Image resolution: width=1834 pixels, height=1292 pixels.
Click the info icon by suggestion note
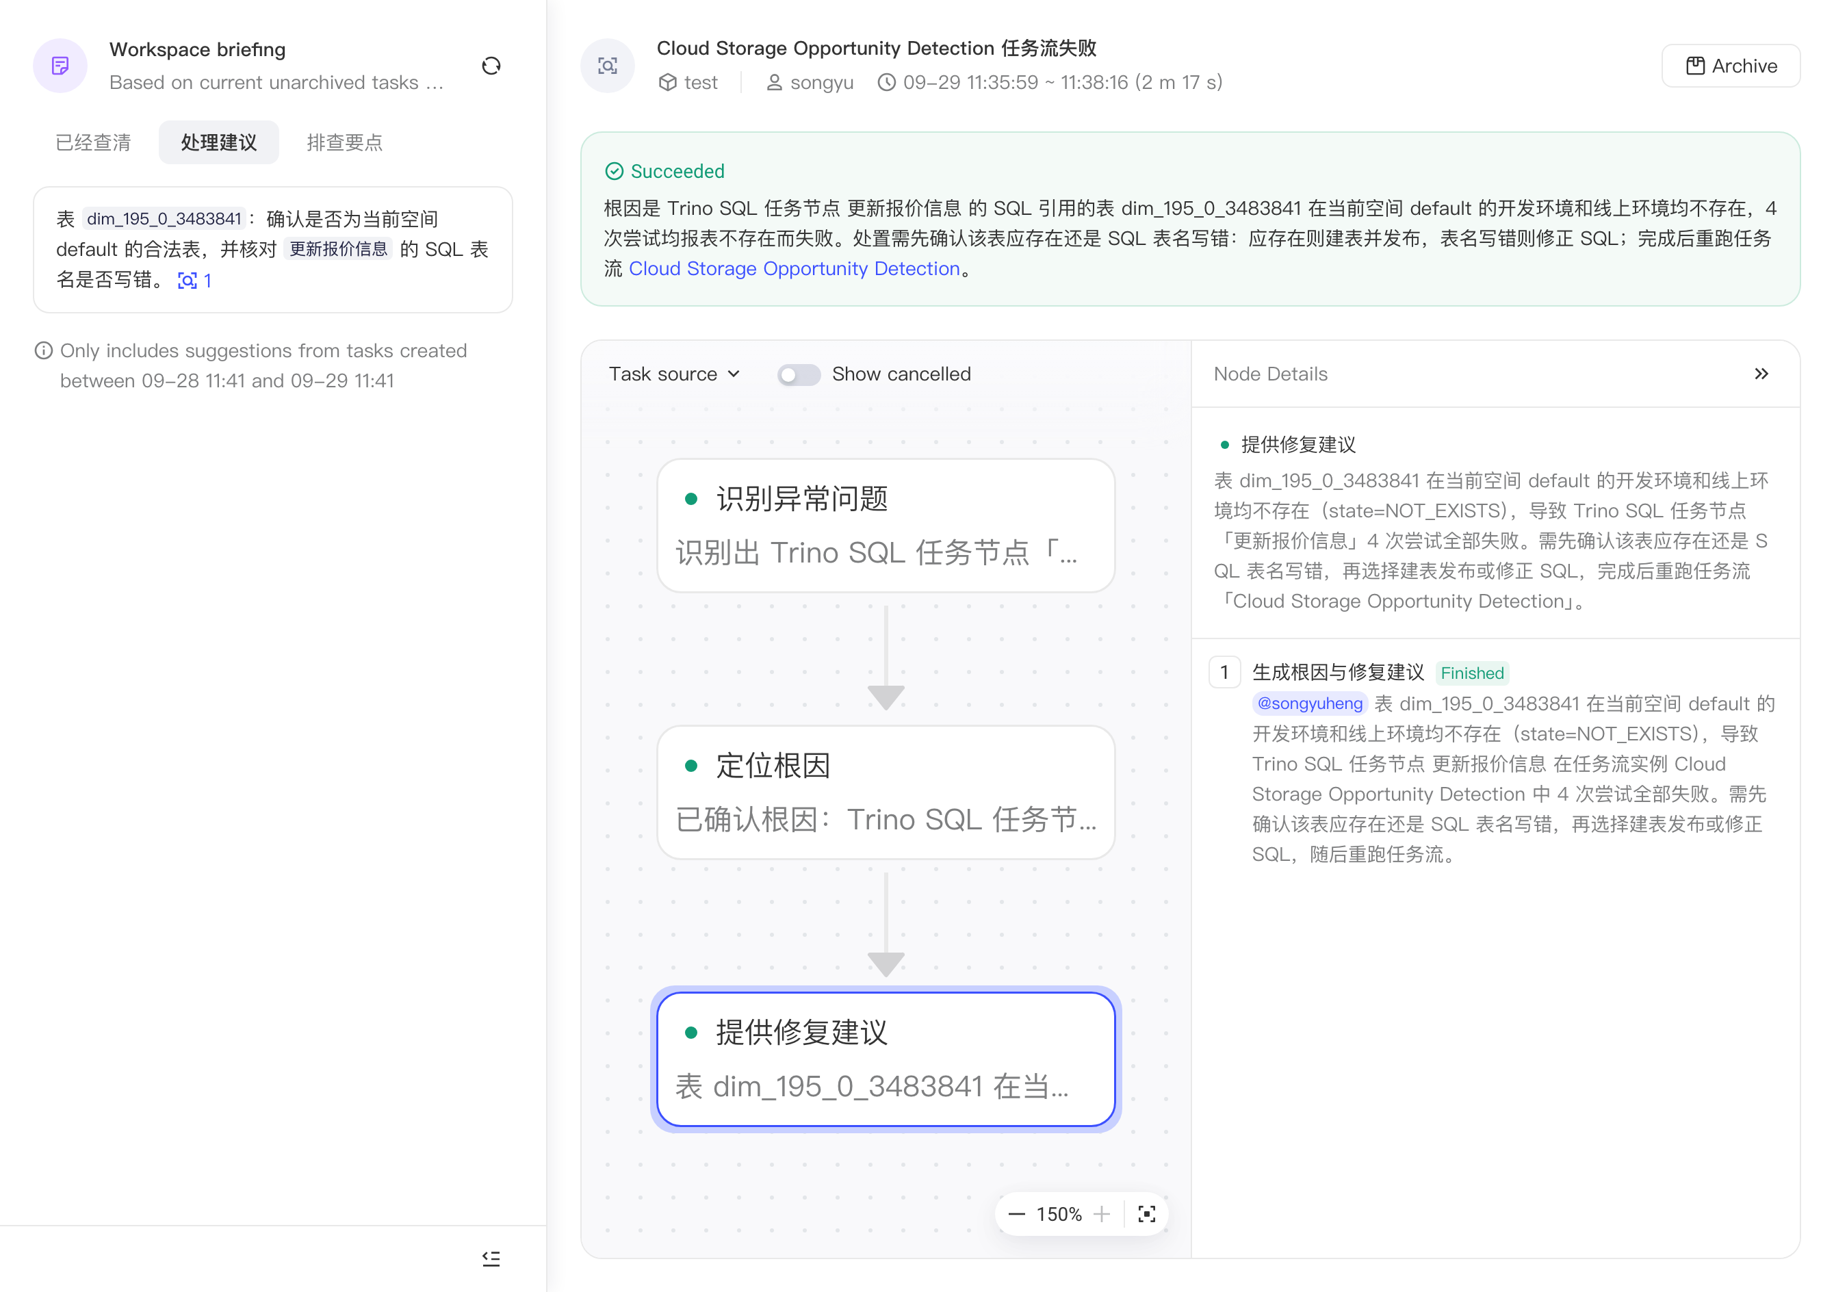point(44,351)
